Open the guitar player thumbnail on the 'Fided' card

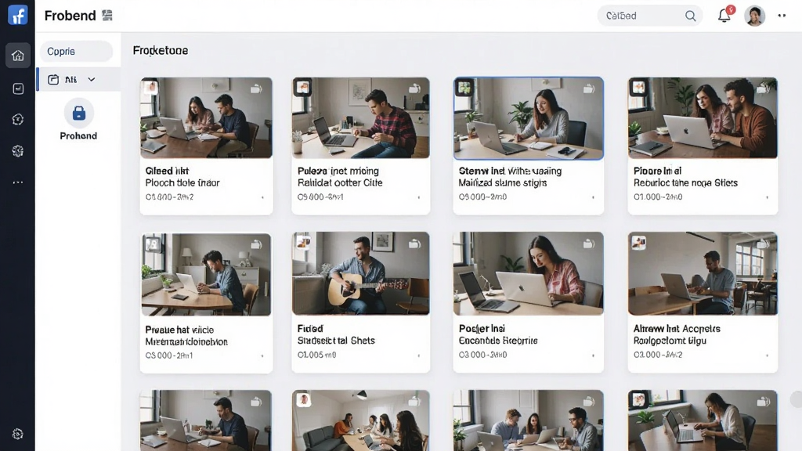[x=360, y=273]
